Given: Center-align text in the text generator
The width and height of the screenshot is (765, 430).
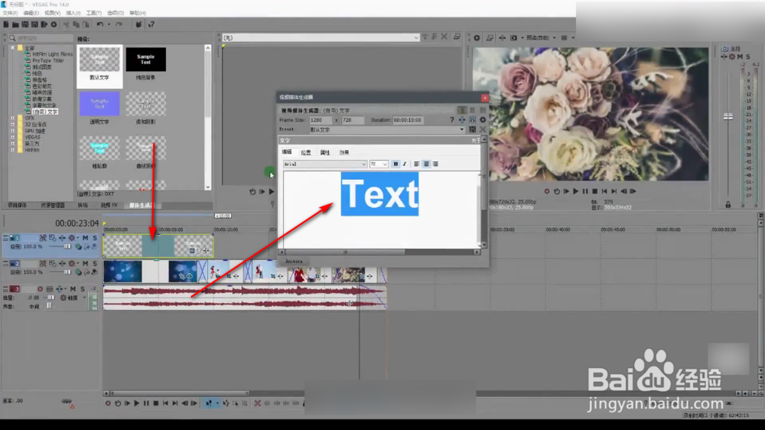Looking at the screenshot, I should (x=426, y=164).
